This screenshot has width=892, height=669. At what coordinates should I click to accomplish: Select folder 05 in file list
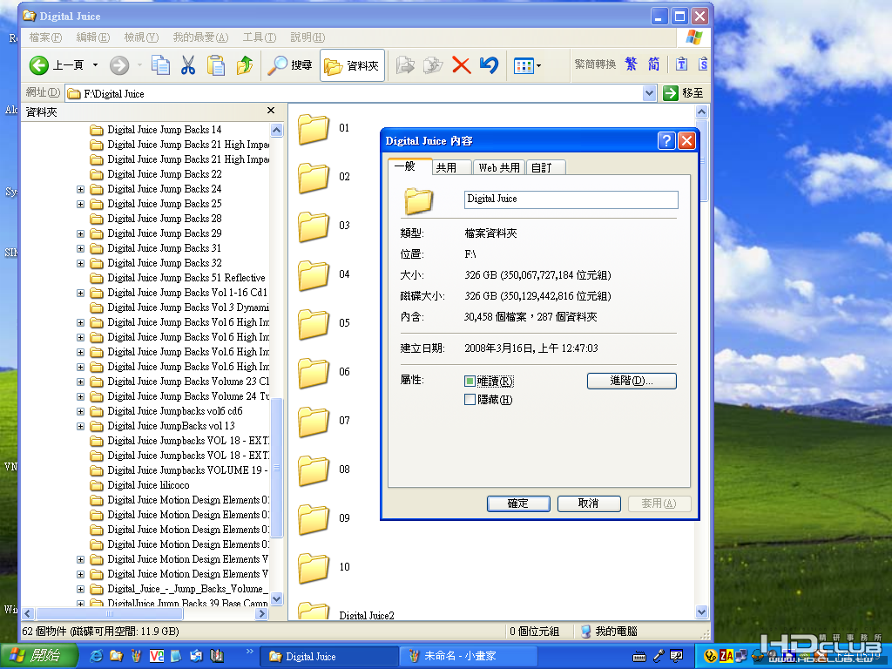324,324
